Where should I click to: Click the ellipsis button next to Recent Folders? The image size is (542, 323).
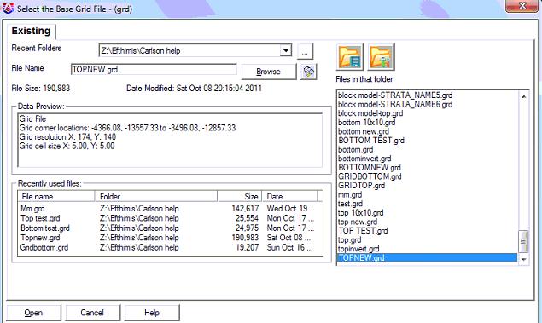(x=305, y=52)
